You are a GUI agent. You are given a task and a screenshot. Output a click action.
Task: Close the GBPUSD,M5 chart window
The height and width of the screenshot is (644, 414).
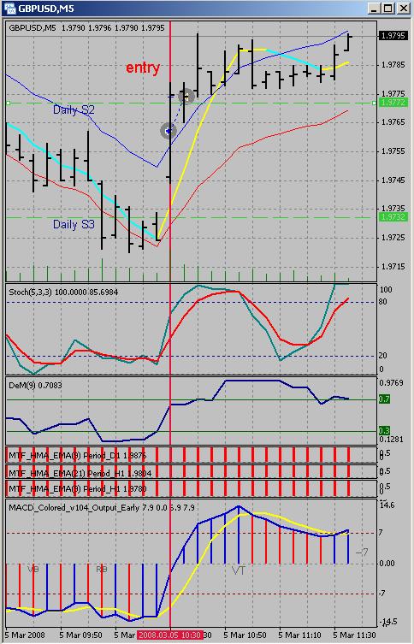[x=404, y=9]
